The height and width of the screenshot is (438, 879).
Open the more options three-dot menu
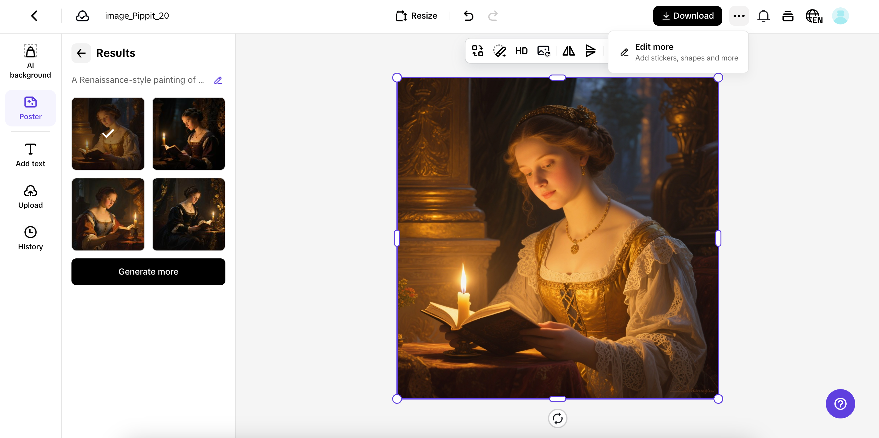[x=739, y=16]
